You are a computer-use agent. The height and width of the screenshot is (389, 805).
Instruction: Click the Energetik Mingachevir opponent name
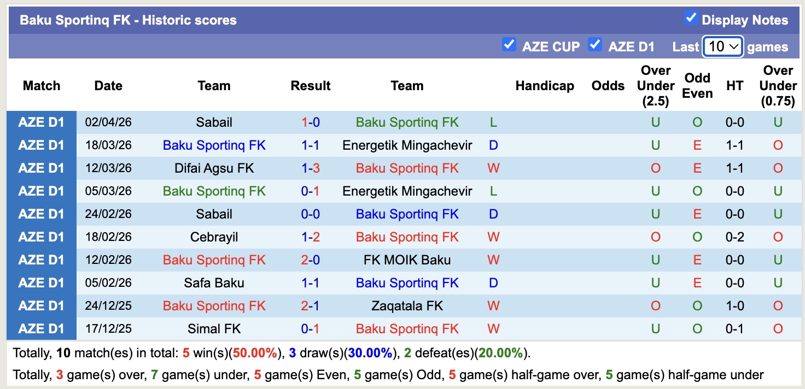(x=407, y=145)
